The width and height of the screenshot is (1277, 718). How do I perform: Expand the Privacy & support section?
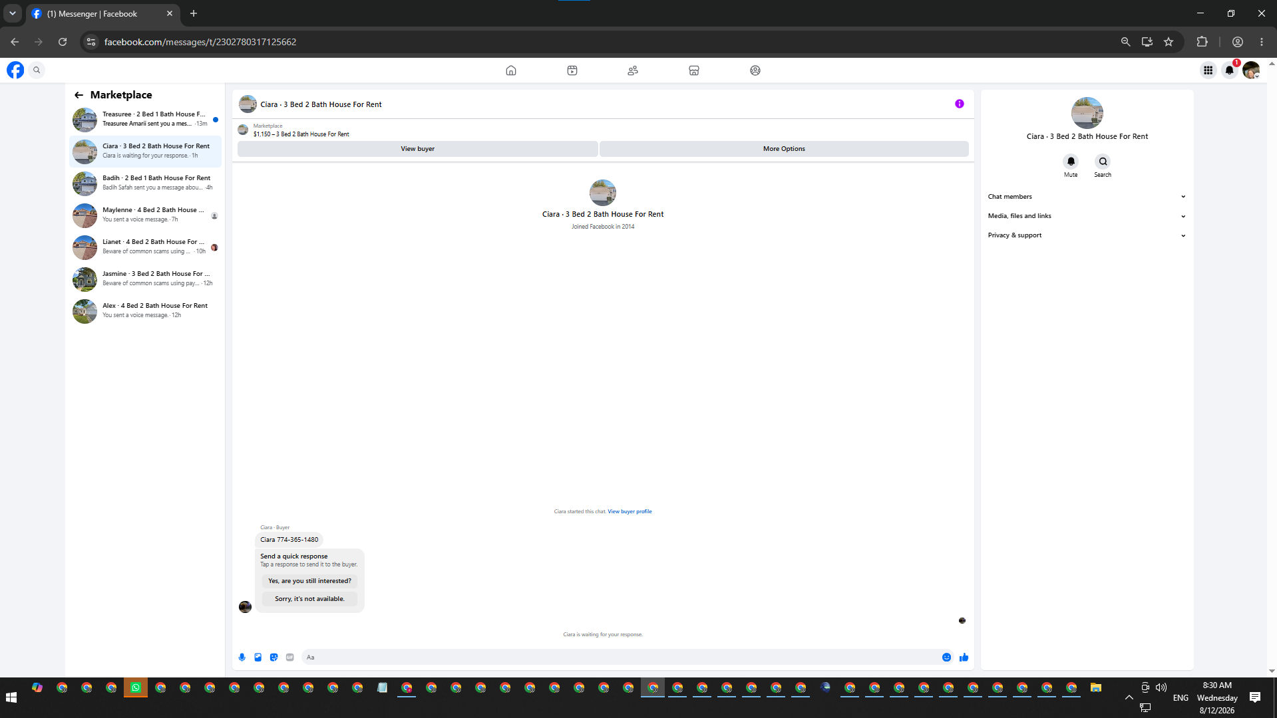1087,235
